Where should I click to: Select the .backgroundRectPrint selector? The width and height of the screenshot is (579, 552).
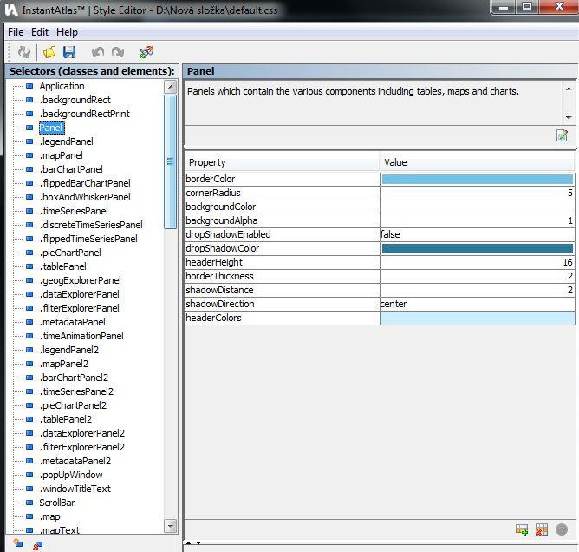(x=85, y=114)
